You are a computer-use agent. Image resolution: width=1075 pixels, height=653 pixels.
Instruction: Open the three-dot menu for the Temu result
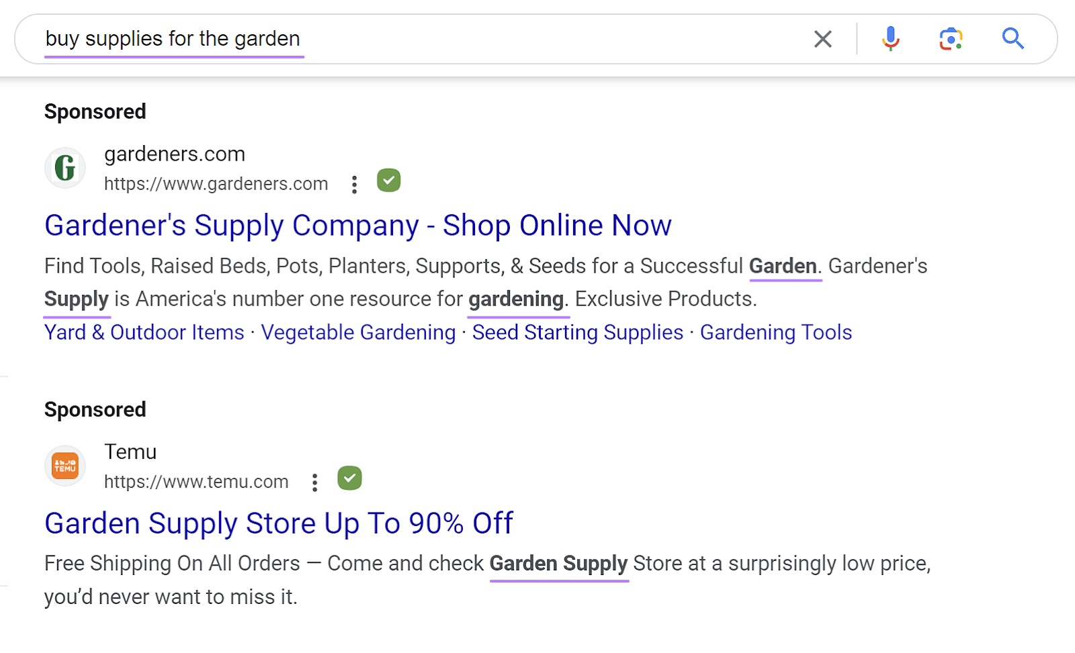point(314,482)
